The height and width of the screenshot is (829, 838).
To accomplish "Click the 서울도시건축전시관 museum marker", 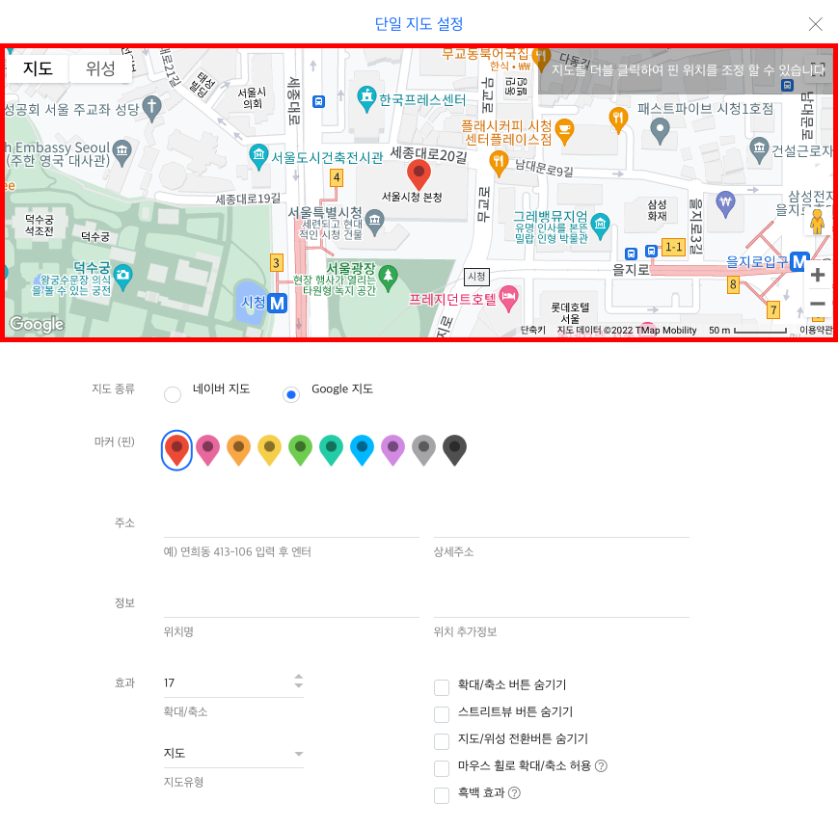I will 258,157.
